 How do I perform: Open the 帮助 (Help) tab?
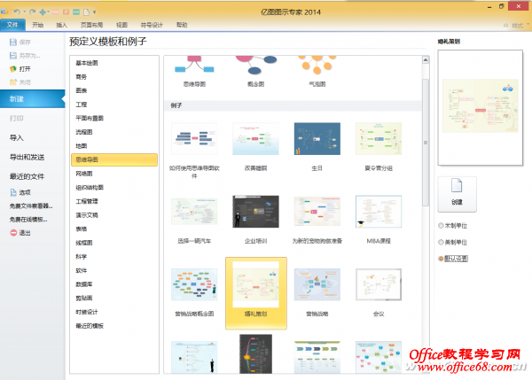click(x=182, y=25)
